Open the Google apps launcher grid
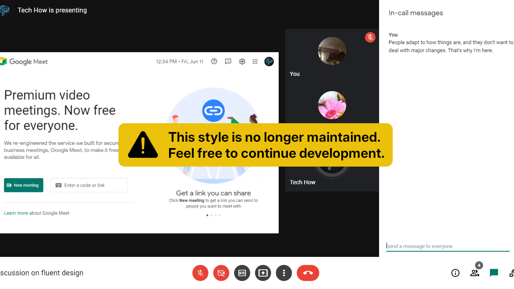This screenshot has width=514, height=289. (255, 61)
